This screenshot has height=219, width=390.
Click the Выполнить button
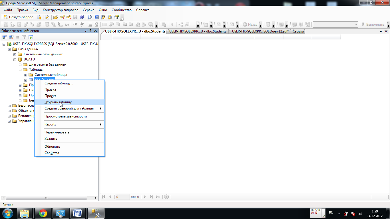373,25
